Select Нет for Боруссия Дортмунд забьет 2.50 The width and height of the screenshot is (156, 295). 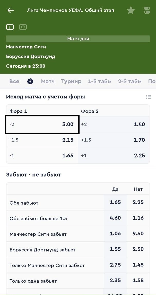(x=138, y=250)
